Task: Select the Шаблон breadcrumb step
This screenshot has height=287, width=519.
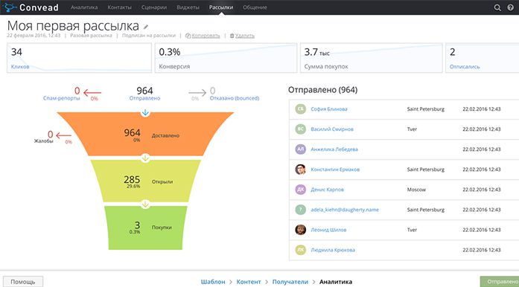Action: [x=213, y=282]
